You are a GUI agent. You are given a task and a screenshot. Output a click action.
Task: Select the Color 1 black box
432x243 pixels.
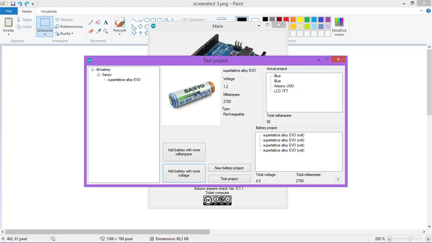tap(242, 19)
